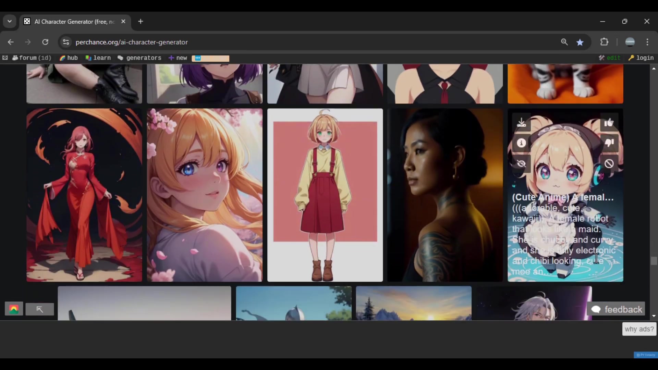This screenshot has height=370, width=658.
Task: Open the browser extensions puzzle icon
Action: [x=604, y=42]
